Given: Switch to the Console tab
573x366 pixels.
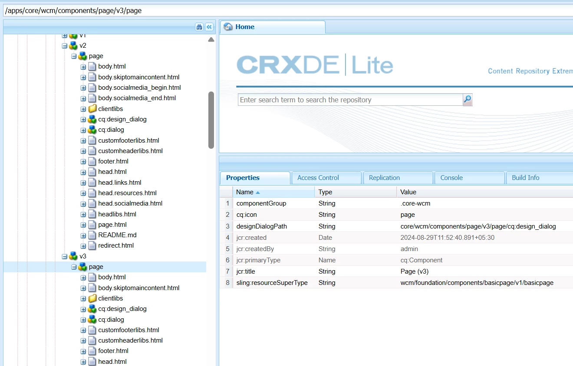Looking at the screenshot, I should pyautogui.click(x=470, y=178).
